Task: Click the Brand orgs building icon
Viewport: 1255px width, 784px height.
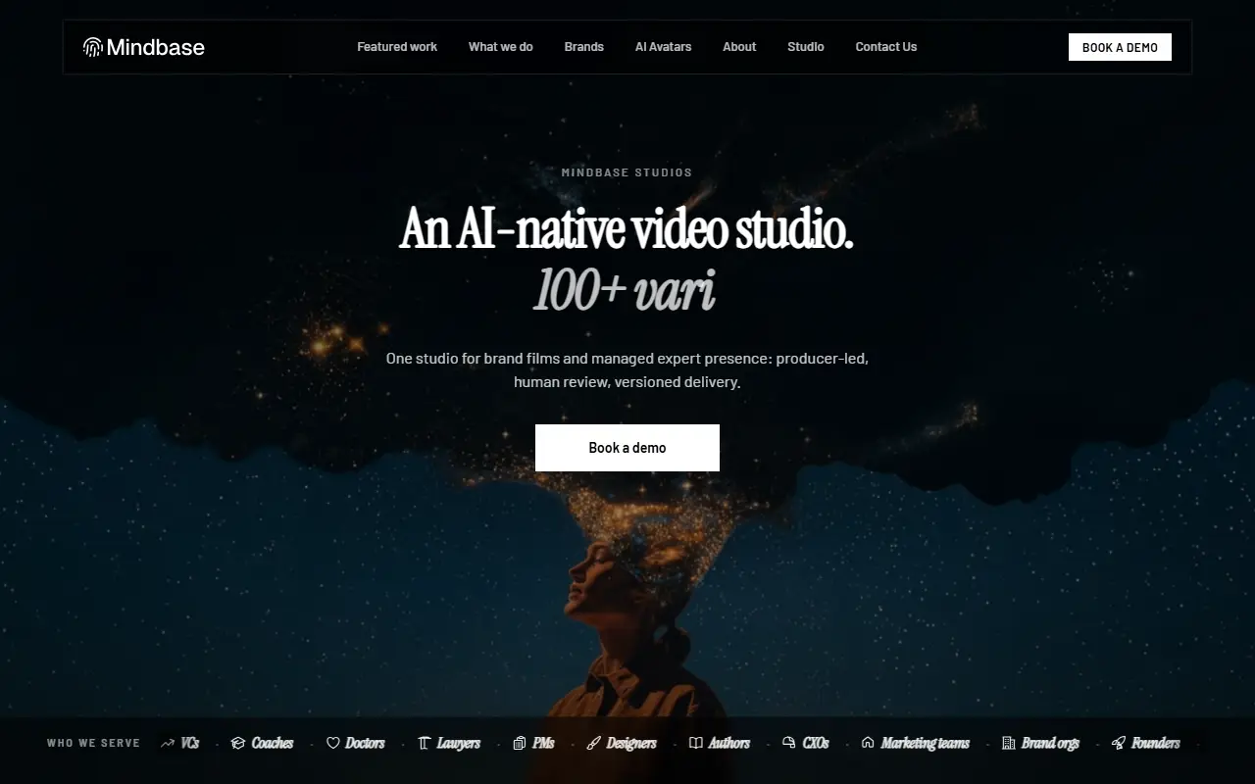Action: [1008, 744]
